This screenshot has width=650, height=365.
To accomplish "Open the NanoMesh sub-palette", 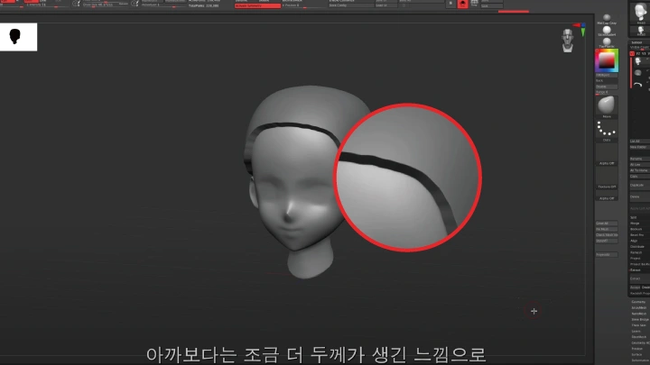I will coord(640,314).
